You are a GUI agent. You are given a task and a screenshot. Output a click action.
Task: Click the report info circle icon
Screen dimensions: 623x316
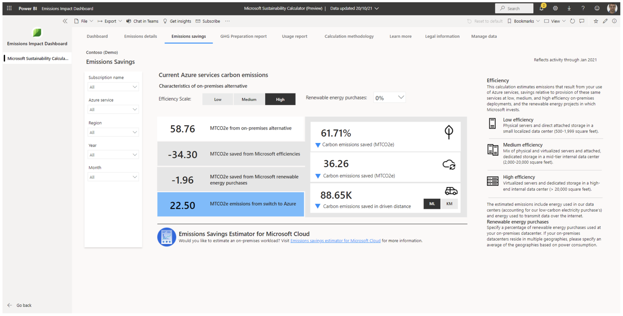pos(614,21)
